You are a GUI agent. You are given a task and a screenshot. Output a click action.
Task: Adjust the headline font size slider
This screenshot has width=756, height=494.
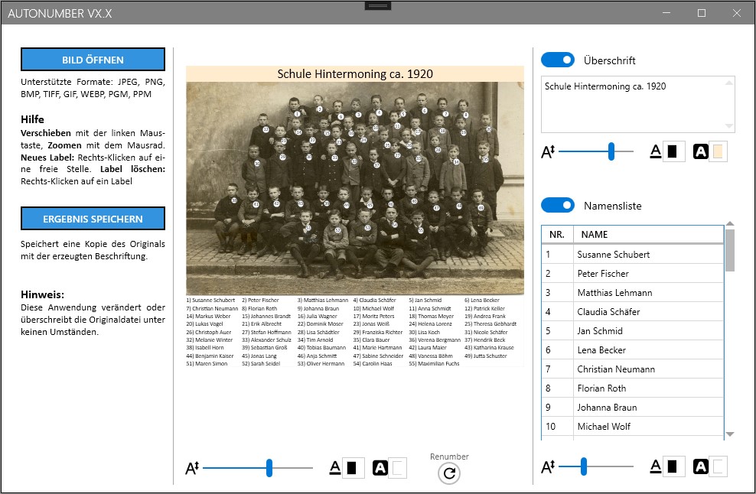pyautogui.click(x=611, y=151)
